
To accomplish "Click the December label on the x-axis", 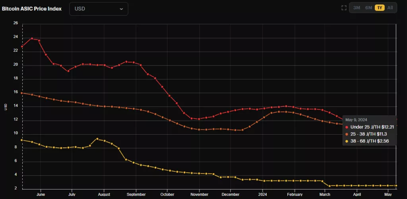I will (231, 194).
